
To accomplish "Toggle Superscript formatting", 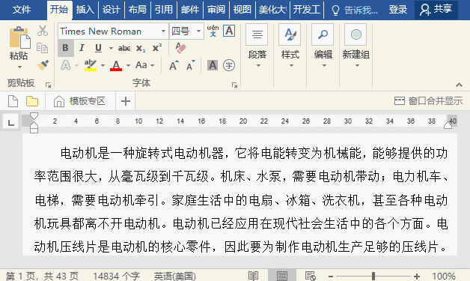I will [157, 48].
